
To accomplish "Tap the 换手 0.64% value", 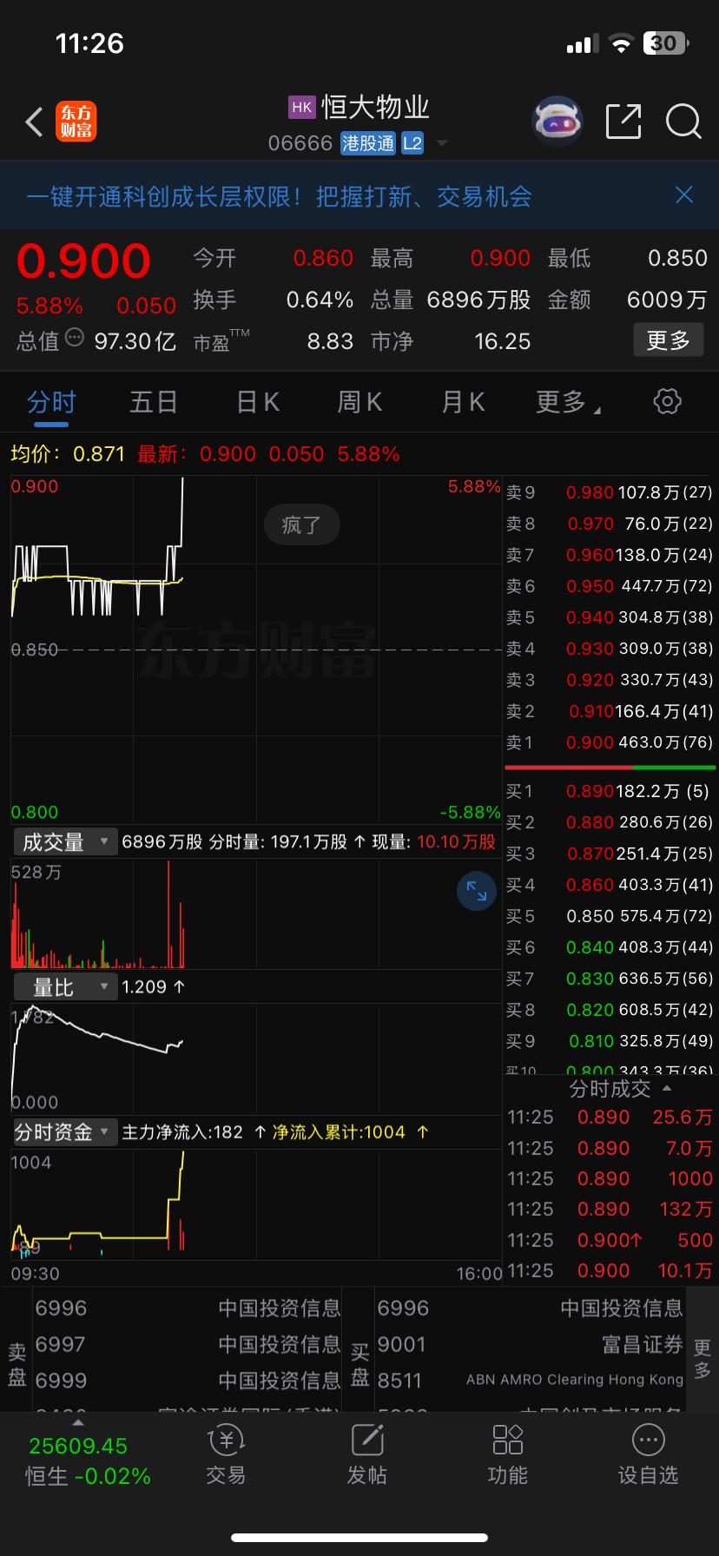I will pyautogui.click(x=320, y=300).
